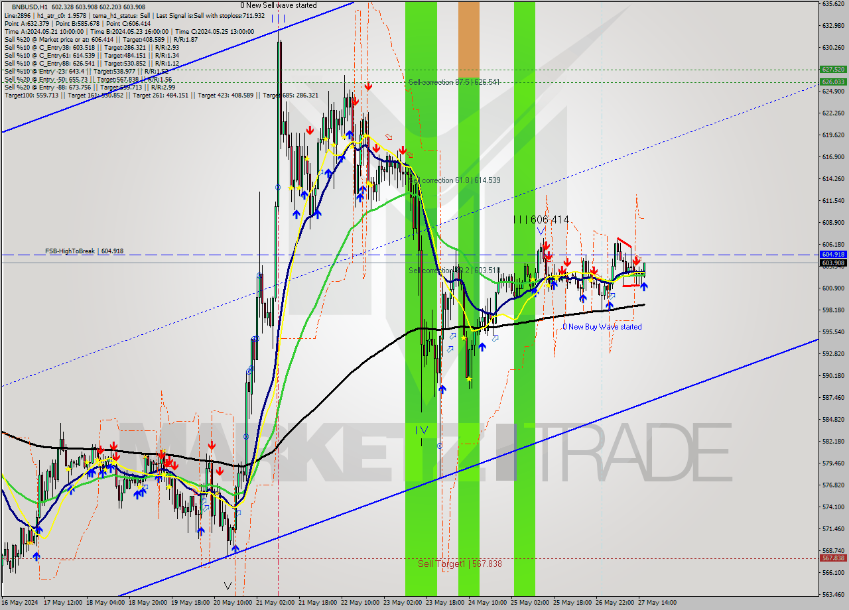Click the current price tag 603.908
This screenshot has height=610, width=849.
833,263
